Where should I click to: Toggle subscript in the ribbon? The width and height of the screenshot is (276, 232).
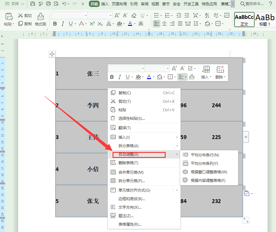coord(100,24)
